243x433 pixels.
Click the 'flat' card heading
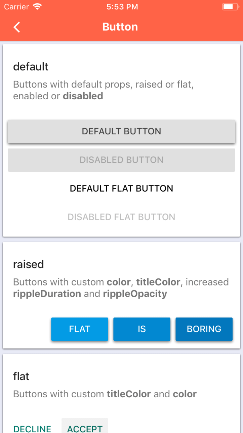[x=21, y=376]
